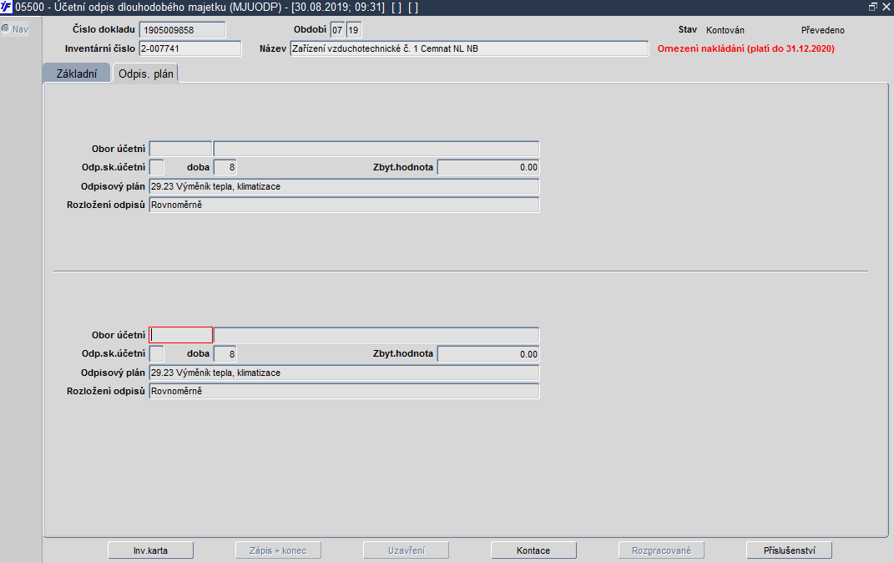Focus the Číslo dokladu field 1905009858
Image resolution: width=894 pixels, height=563 pixels.
pos(183,30)
